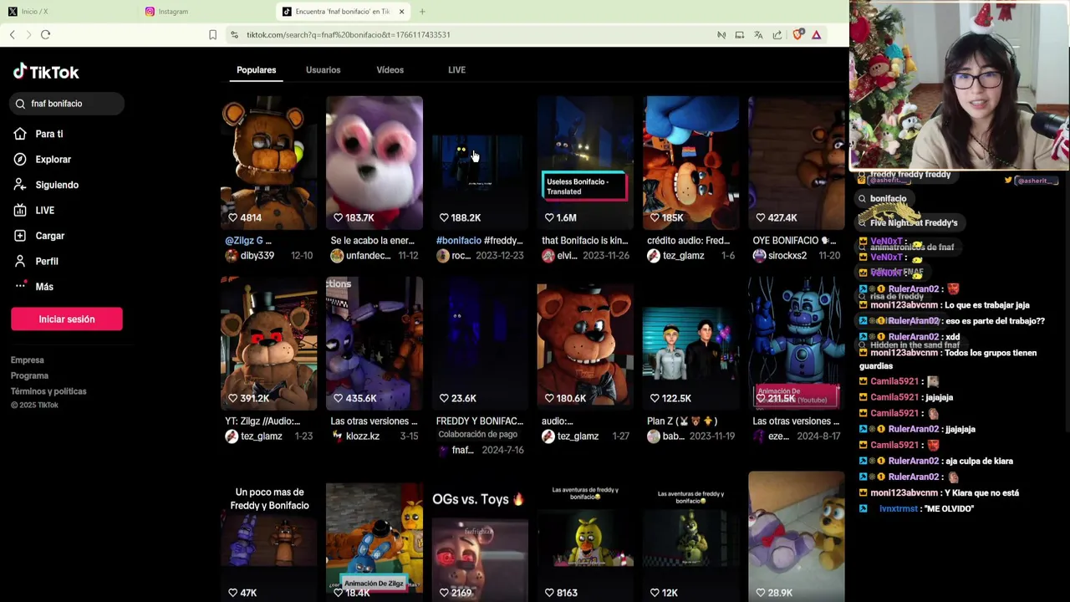Open the OGs vs. Toys video

(x=480, y=537)
